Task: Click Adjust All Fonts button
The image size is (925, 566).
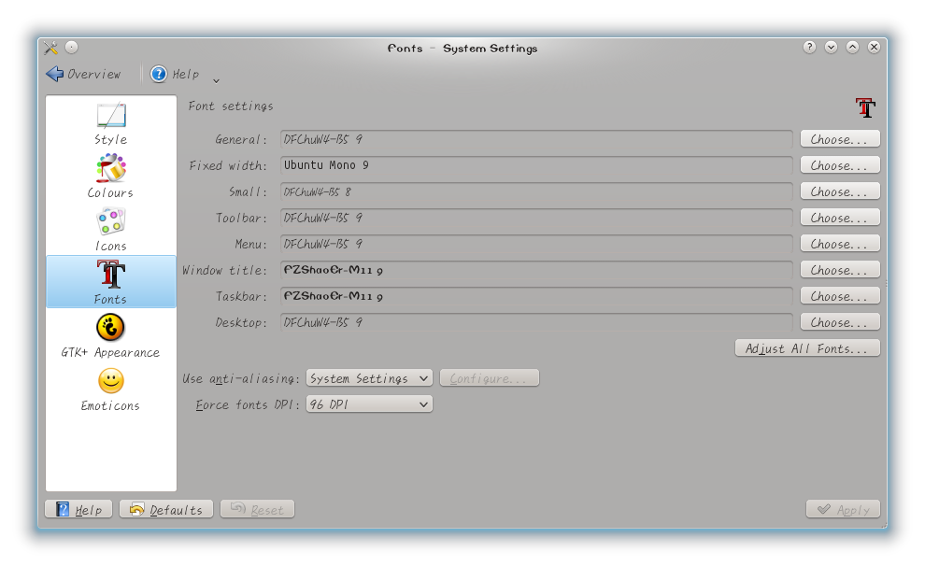Action: [x=807, y=347]
